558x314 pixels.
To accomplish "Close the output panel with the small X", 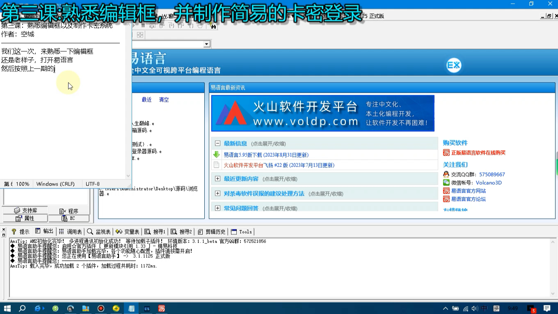I will [3, 230].
